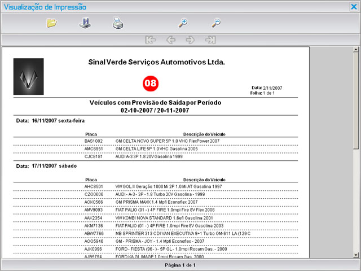The image size is (361, 271).
Task: Click FORD - FIESTA (96- ) description
Action: [171, 250]
